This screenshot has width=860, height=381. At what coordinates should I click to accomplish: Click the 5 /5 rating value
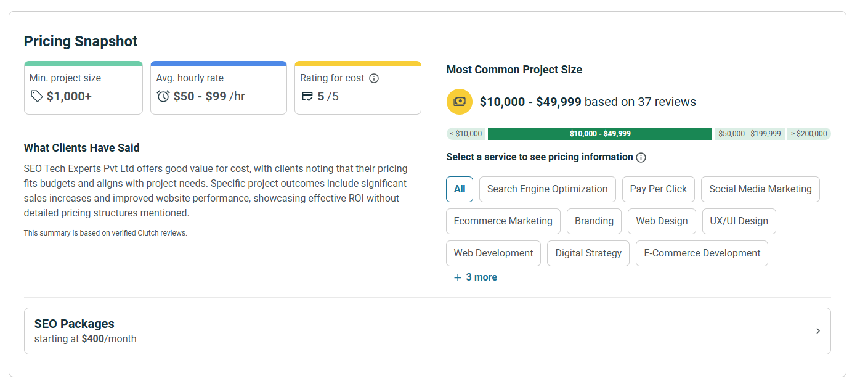point(328,96)
